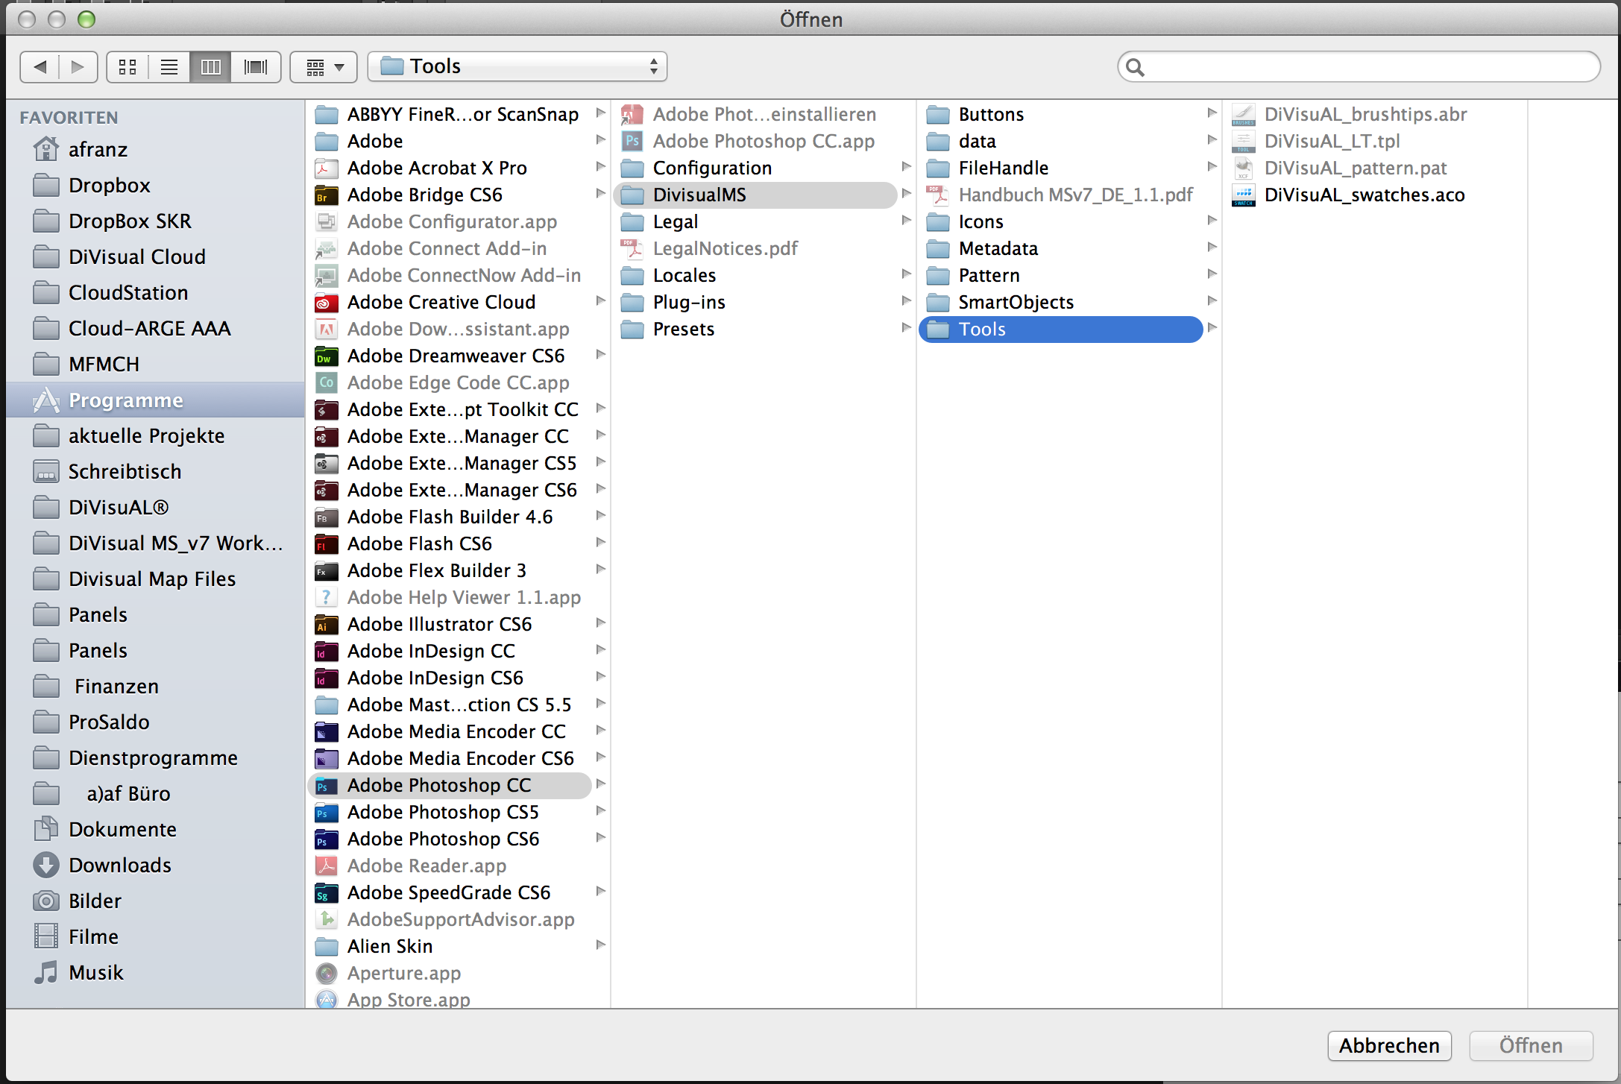Click the Abbrechen button

(x=1388, y=1045)
